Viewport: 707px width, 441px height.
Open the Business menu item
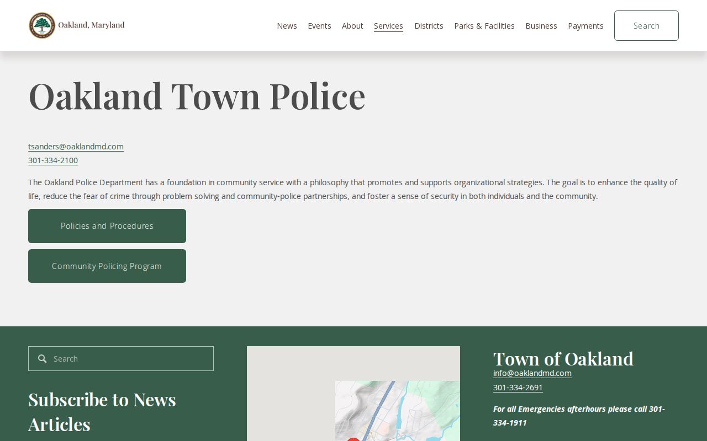(541, 26)
